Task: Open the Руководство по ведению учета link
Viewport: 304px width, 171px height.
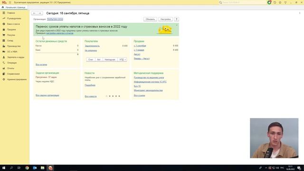Action: (149, 77)
